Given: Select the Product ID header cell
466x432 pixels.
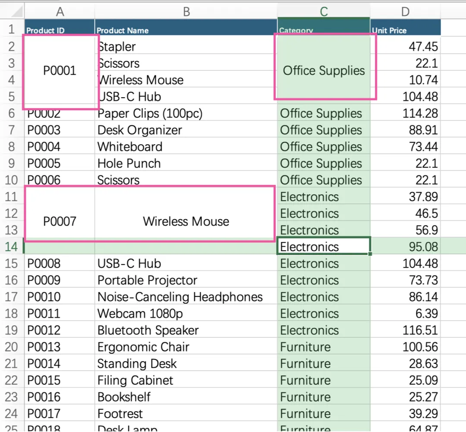Looking at the screenshot, I should tap(60, 28).
